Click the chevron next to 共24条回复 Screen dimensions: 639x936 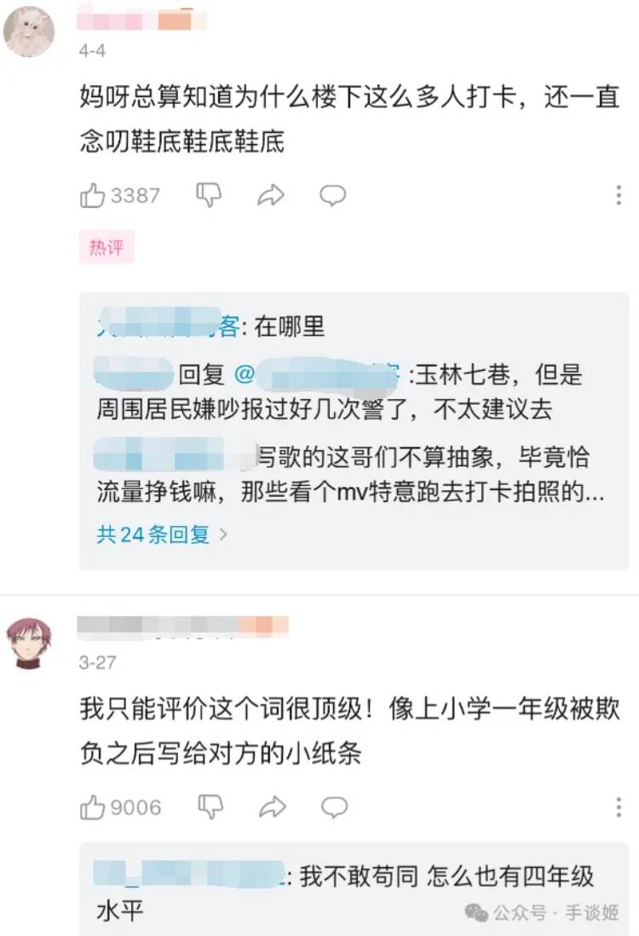pos(224,534)
